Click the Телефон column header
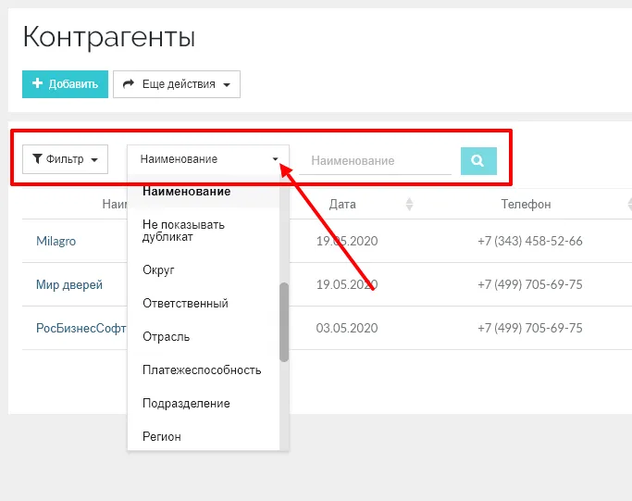Image resolution: width=632 pixels, height=501 pixels. coord(526,205)
